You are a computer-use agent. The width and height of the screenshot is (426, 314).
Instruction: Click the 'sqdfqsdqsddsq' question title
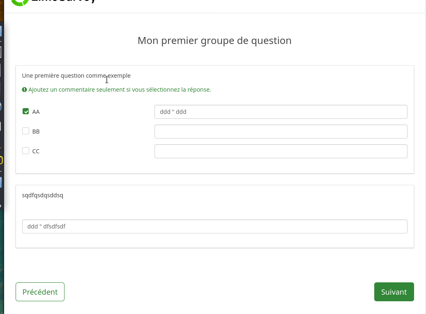[43, 195]
